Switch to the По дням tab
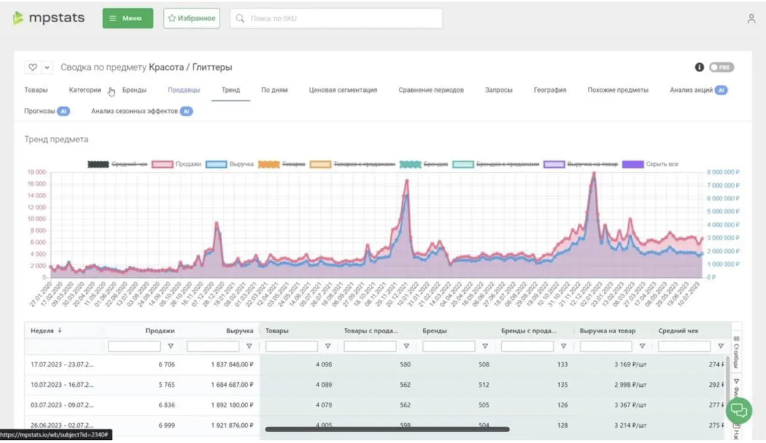 [x=274, y=90]
